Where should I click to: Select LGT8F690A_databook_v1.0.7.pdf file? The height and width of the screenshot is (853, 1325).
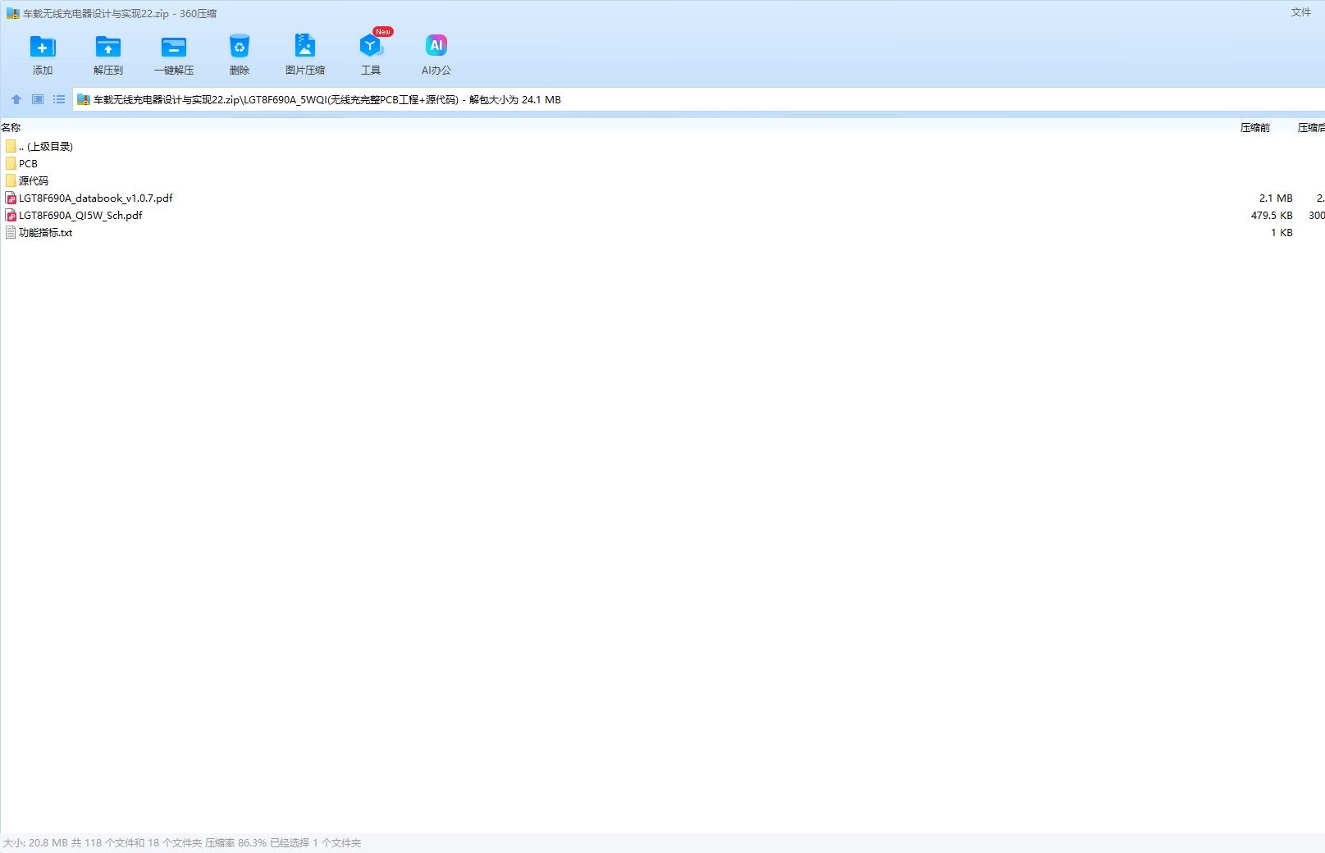95,198
